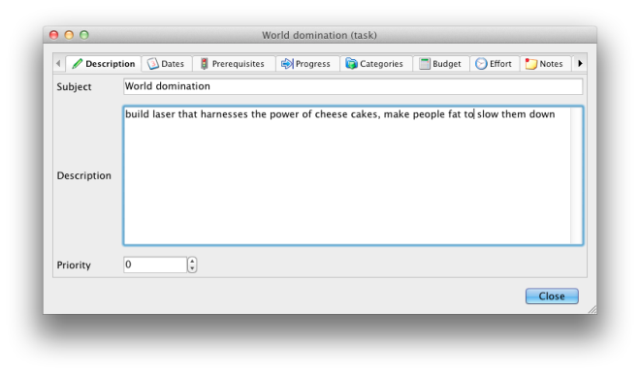
Task: Select the Description tab label
Action: tap(111, 64)
